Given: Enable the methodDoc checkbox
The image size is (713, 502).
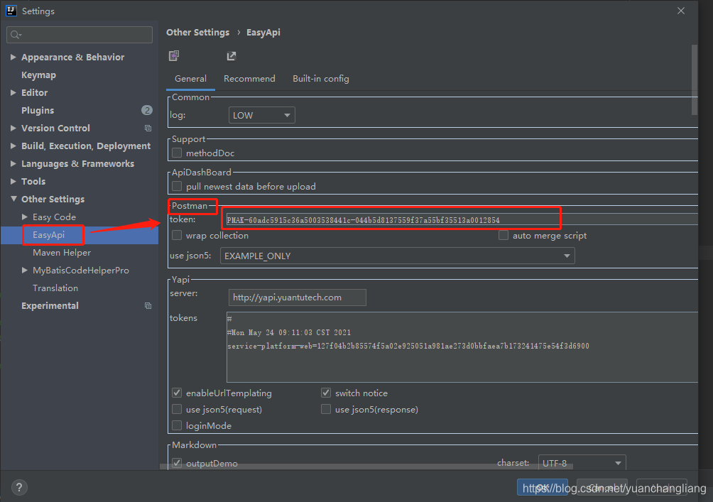Looking at the screenshot, I should coord(177,153).
